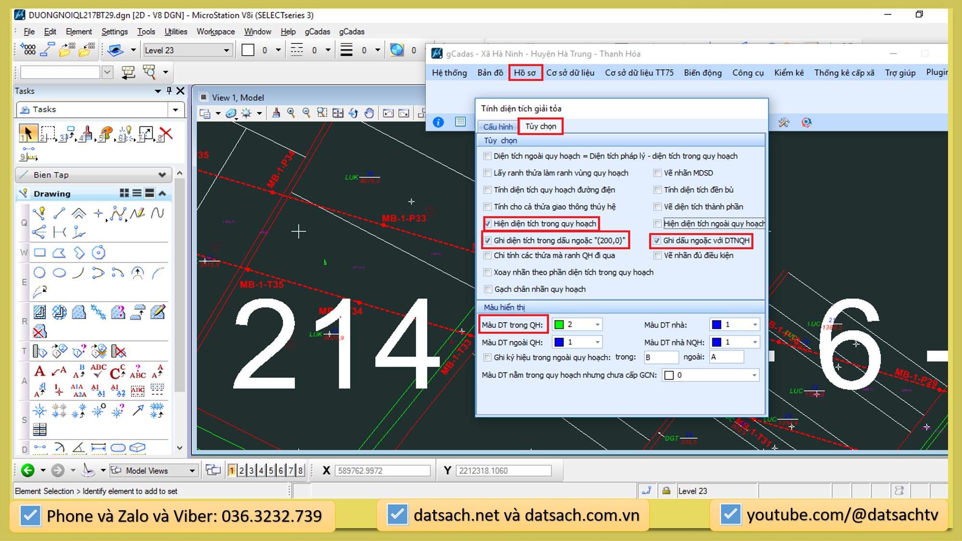962x541 pixels.
Task: Click the 'trong' symbol text field containing B
Action: point(661,357)
